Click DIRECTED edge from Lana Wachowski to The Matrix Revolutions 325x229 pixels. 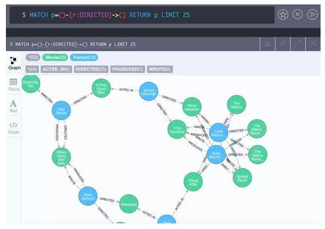coord(236,131)
